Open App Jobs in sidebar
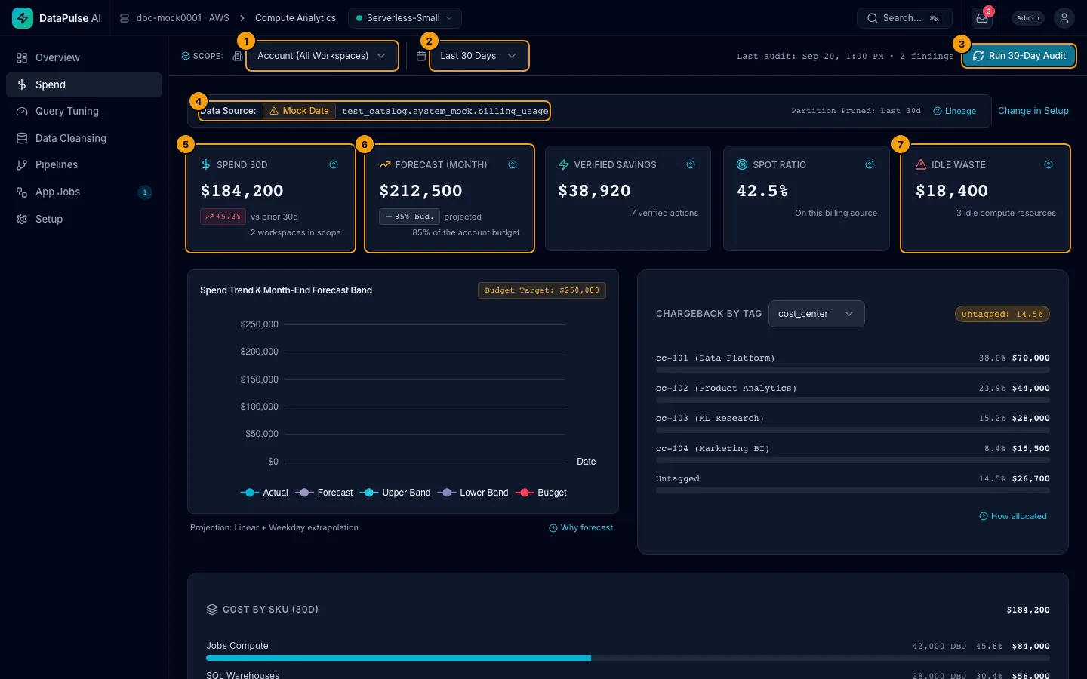The width and height of the screenshot is (1087, 679). 84,192
